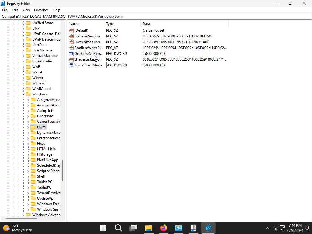Screen dimensions: 312x234
Task: Click the GradientWhitePi value icon
Action: pyautogui.click(x=71, y=48)
